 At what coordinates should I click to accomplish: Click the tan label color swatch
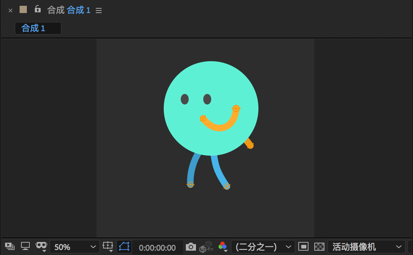pyautogui.click(x=23, y=9)
